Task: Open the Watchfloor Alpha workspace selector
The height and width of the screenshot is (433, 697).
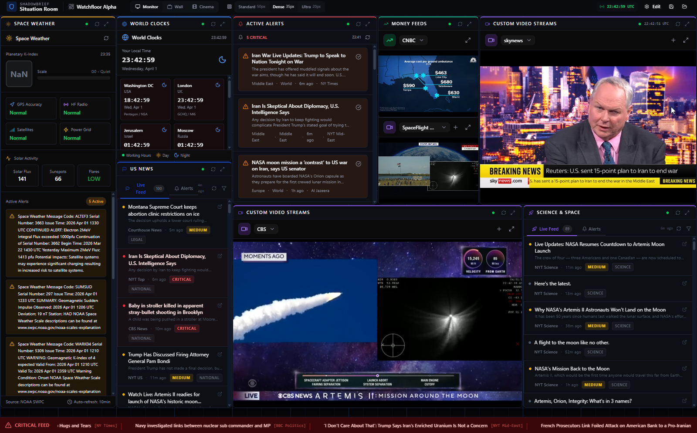Action: tap(92, 7)
